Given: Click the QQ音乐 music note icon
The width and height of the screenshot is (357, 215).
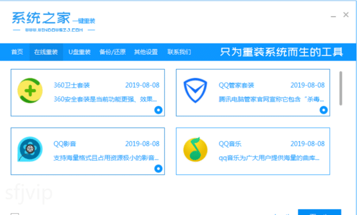Looking at the screenshot, I should pos(195,149).
